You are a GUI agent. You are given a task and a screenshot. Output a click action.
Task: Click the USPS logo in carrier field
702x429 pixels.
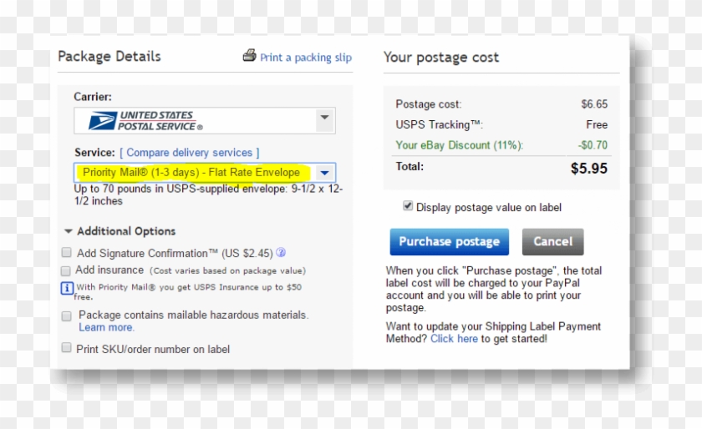139,120
